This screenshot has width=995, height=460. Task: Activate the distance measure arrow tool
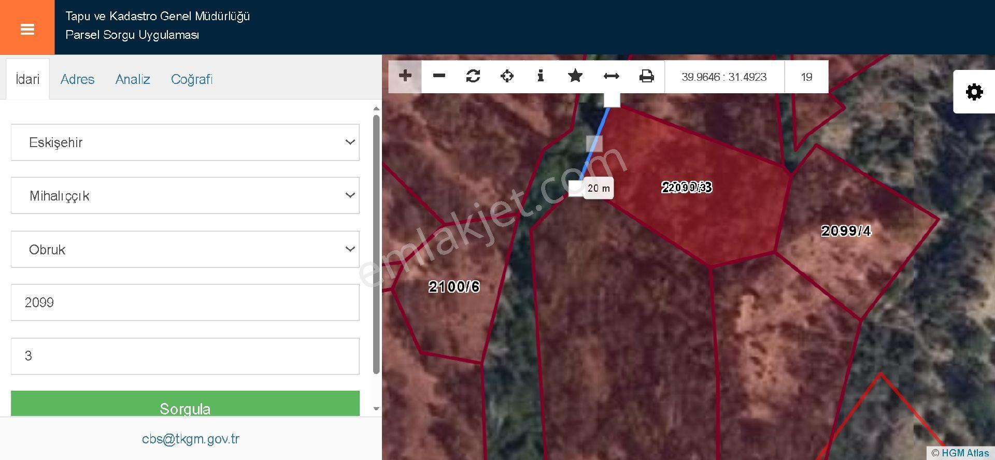(x=612, y=76)
